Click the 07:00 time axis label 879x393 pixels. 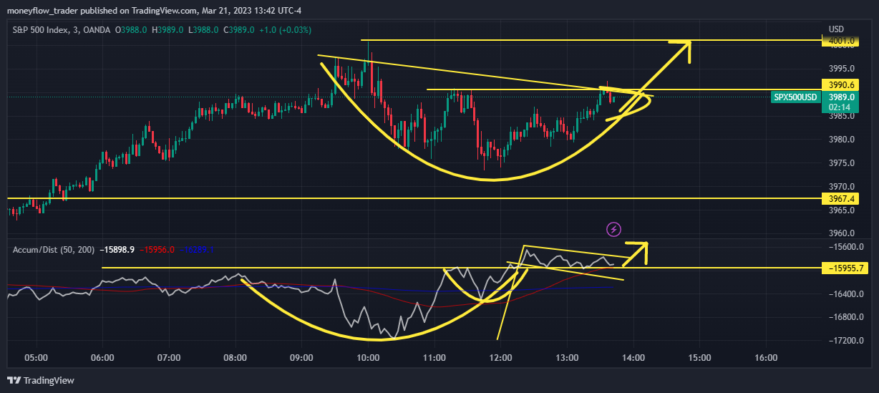169,356
